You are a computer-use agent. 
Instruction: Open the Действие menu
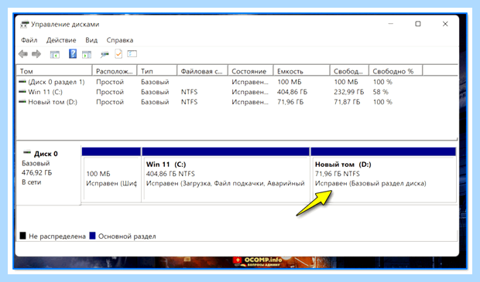click(61, 40)
